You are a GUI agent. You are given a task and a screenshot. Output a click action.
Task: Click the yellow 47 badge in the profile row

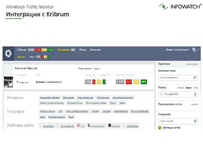tap(99, 82)
